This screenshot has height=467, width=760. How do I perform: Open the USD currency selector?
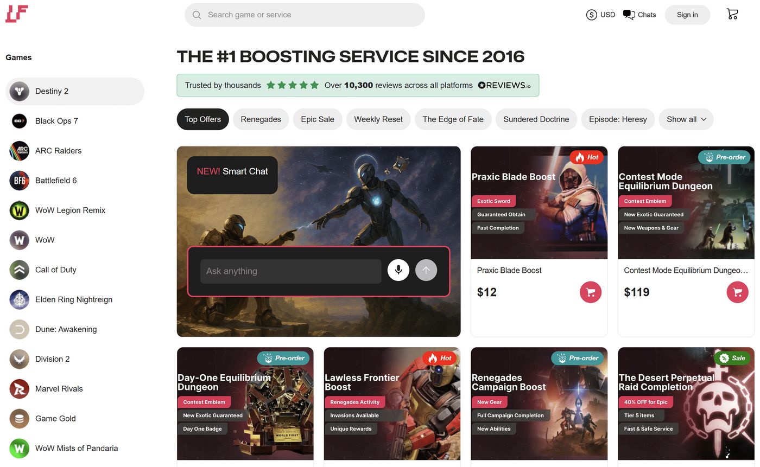pyautogui.click(x=600, y=15)
